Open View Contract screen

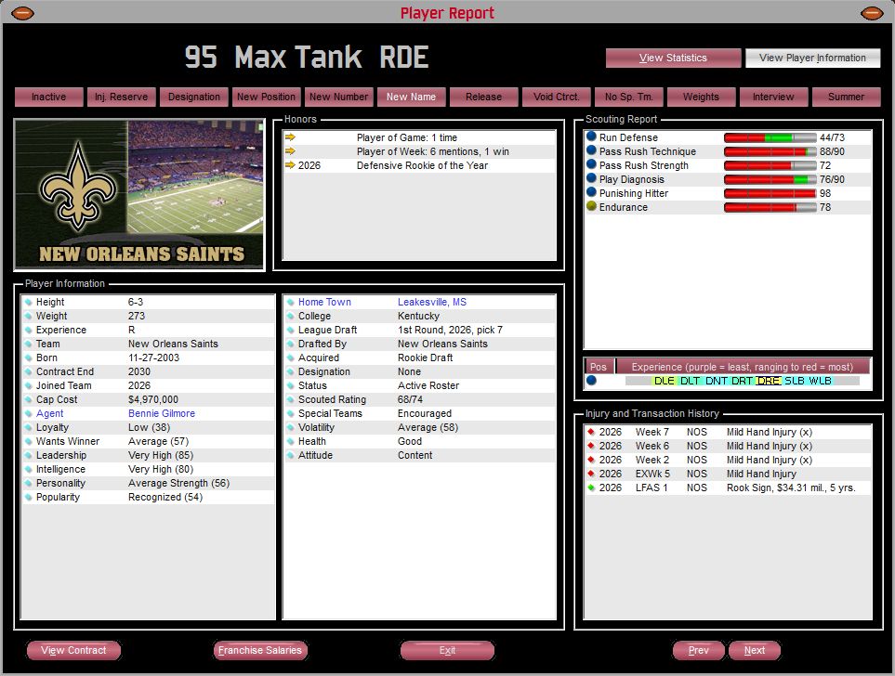73,651
